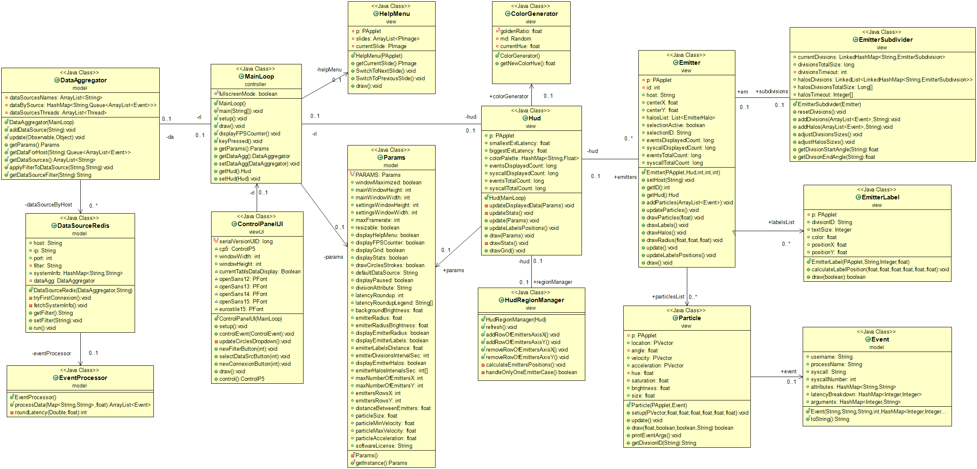Screen dimensions: 977x469
Task: Click the class icon beside HudRegionManager
Action: click(x=501, y=300)
